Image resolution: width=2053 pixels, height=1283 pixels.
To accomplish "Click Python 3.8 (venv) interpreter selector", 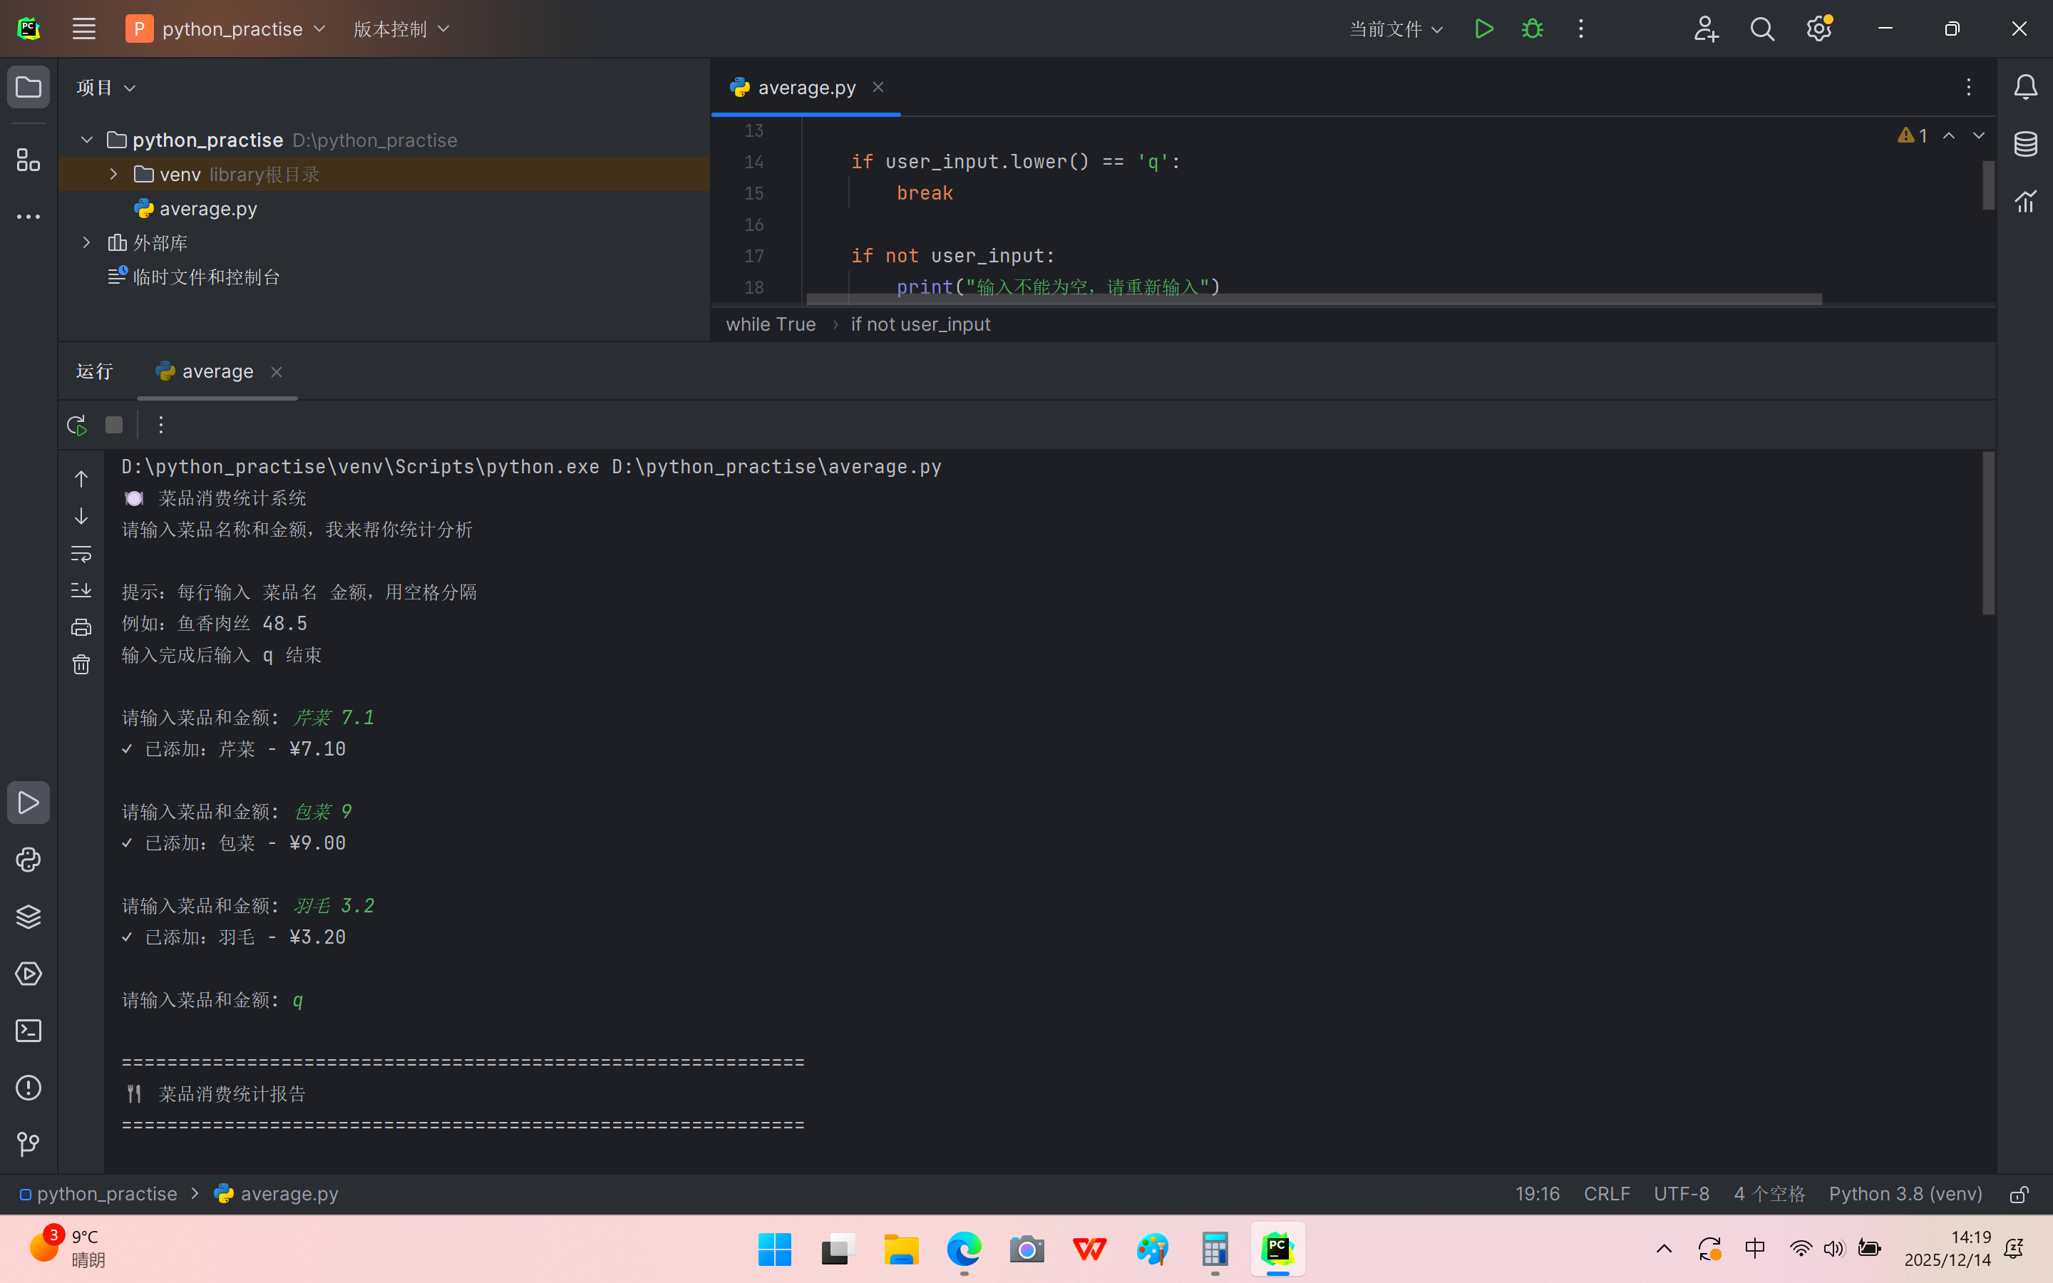I will tap(1905, 1194).
